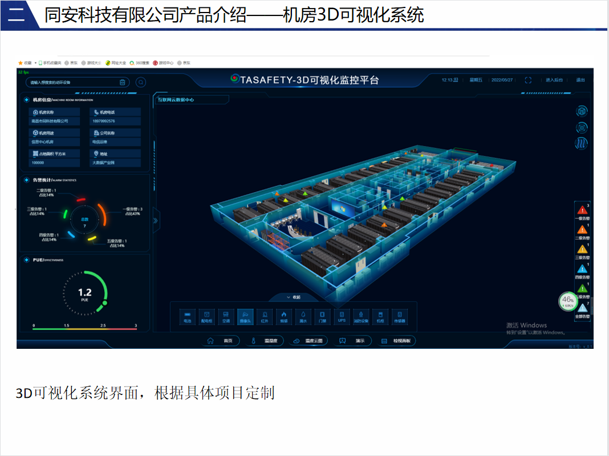The width and height of the screenshot is (609, 456).
Task: Toggle the 一级告警 red alarm filter
Action: tap(582, 211)
